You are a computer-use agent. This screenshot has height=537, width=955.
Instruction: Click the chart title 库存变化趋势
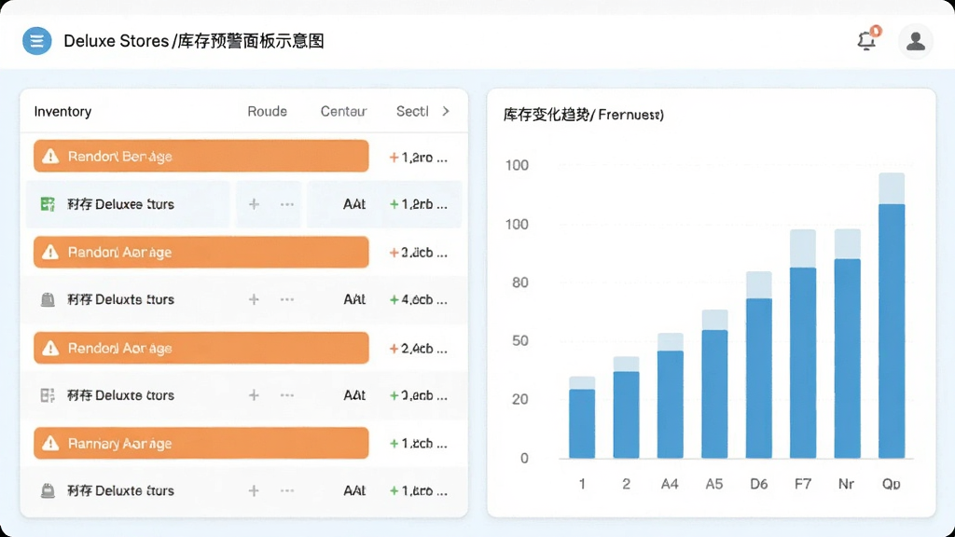click(547, 115)
